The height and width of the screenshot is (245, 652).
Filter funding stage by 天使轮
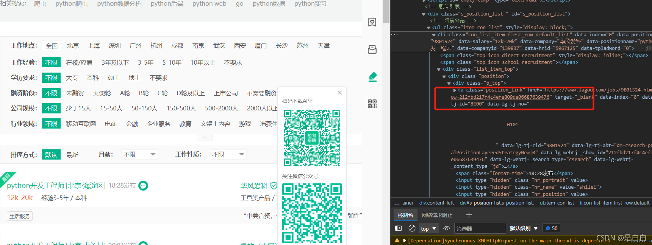[102, 93]
